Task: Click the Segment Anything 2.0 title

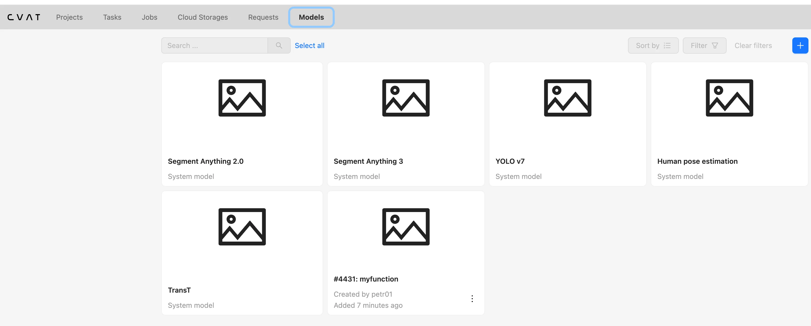Action: [206, 161]
